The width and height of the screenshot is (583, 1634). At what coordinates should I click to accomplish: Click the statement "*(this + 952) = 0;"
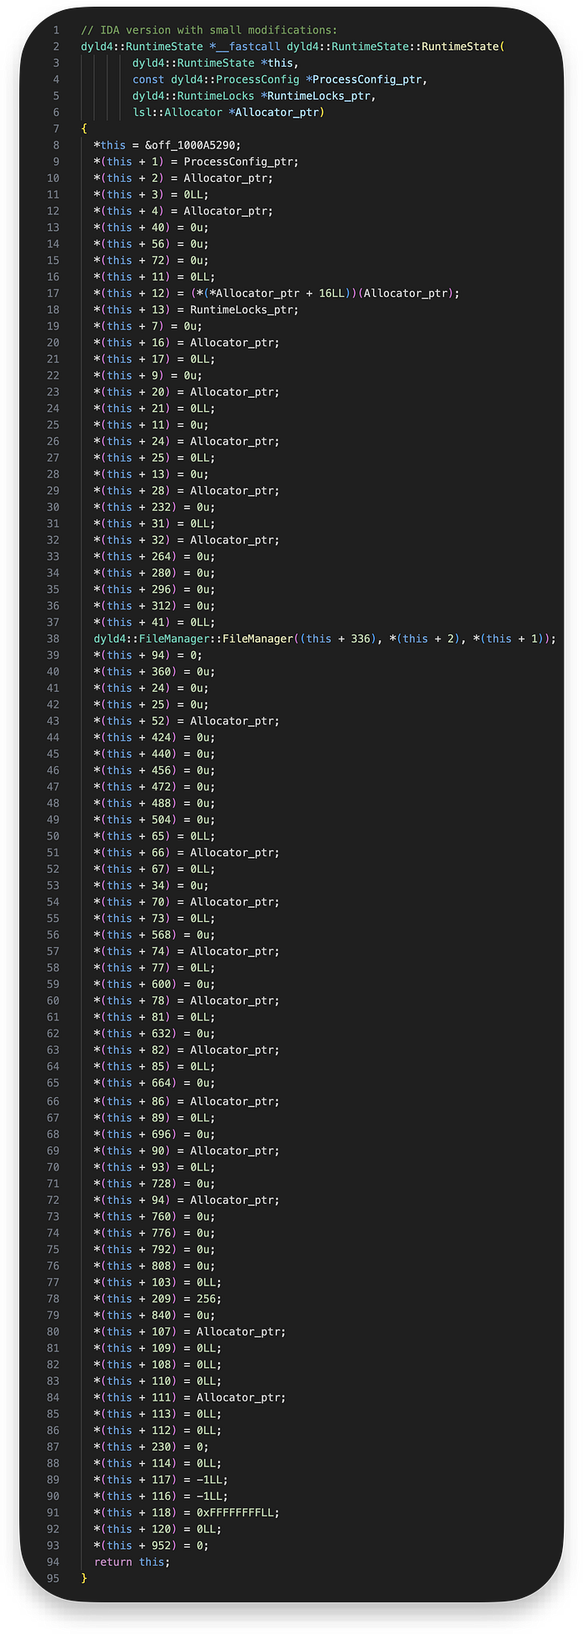click(x=151, y=1546)
